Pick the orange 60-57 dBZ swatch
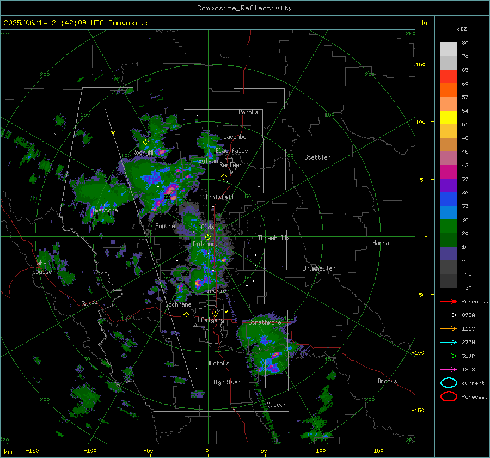The image size is (490, 458). [449, 90]
